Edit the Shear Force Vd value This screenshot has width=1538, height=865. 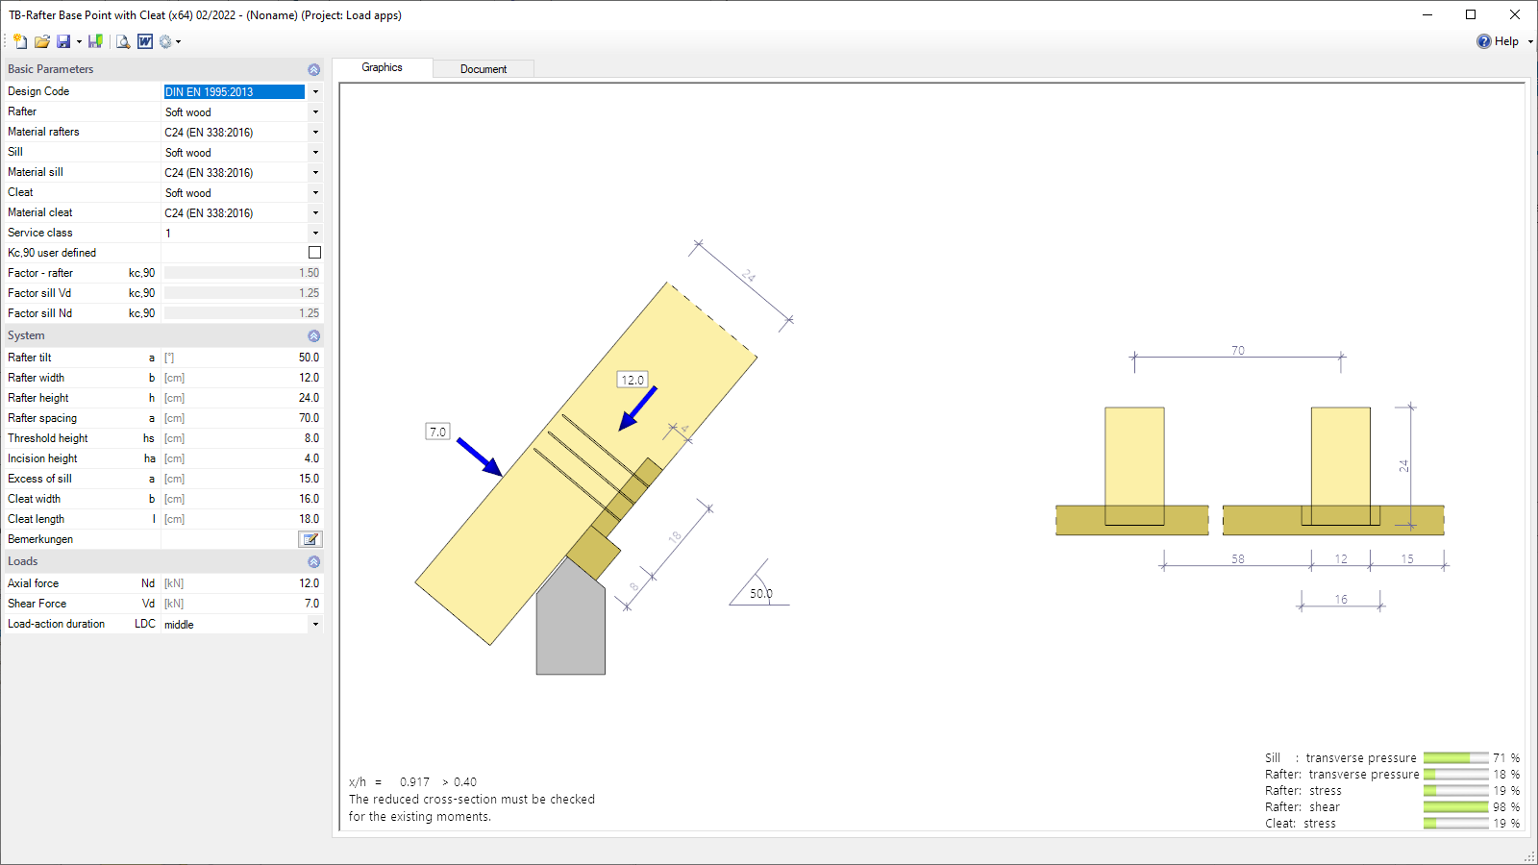point(242,604)
